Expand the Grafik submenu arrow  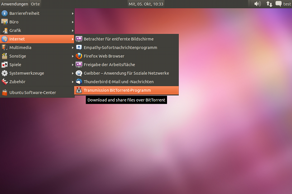pyautogui.click(x=72, y=31)
